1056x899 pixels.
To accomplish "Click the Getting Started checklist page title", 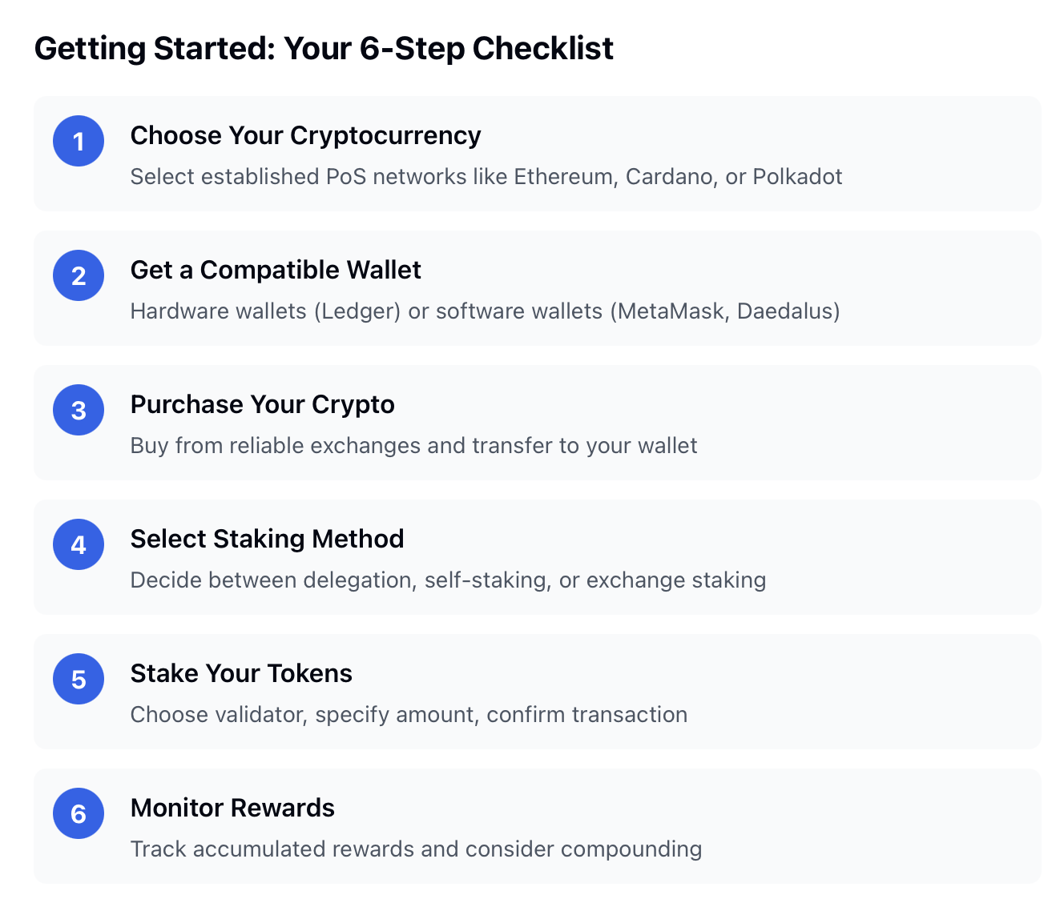I will pos(324,48).
